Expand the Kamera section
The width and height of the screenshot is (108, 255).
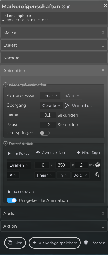(54, 58)
